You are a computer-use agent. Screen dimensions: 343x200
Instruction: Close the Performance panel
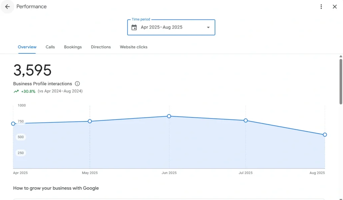pos(335,6)
